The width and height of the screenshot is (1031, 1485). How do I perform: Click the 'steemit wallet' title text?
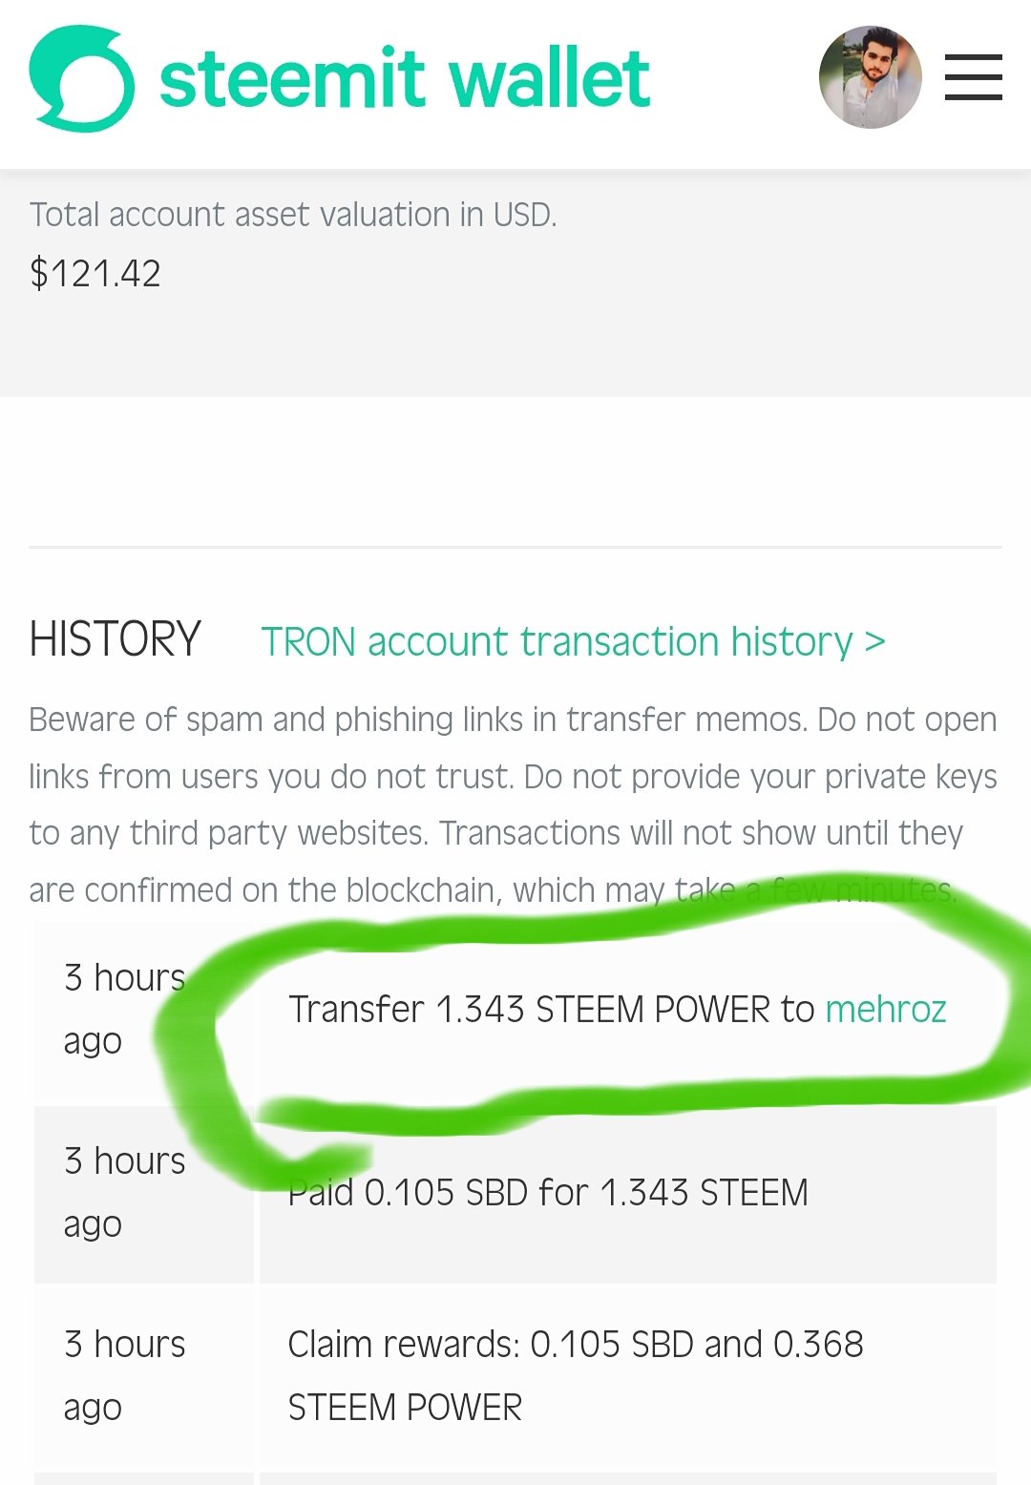point(405,78)
